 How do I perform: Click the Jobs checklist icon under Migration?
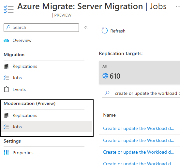pyautogui.click(x=6, y=78)
